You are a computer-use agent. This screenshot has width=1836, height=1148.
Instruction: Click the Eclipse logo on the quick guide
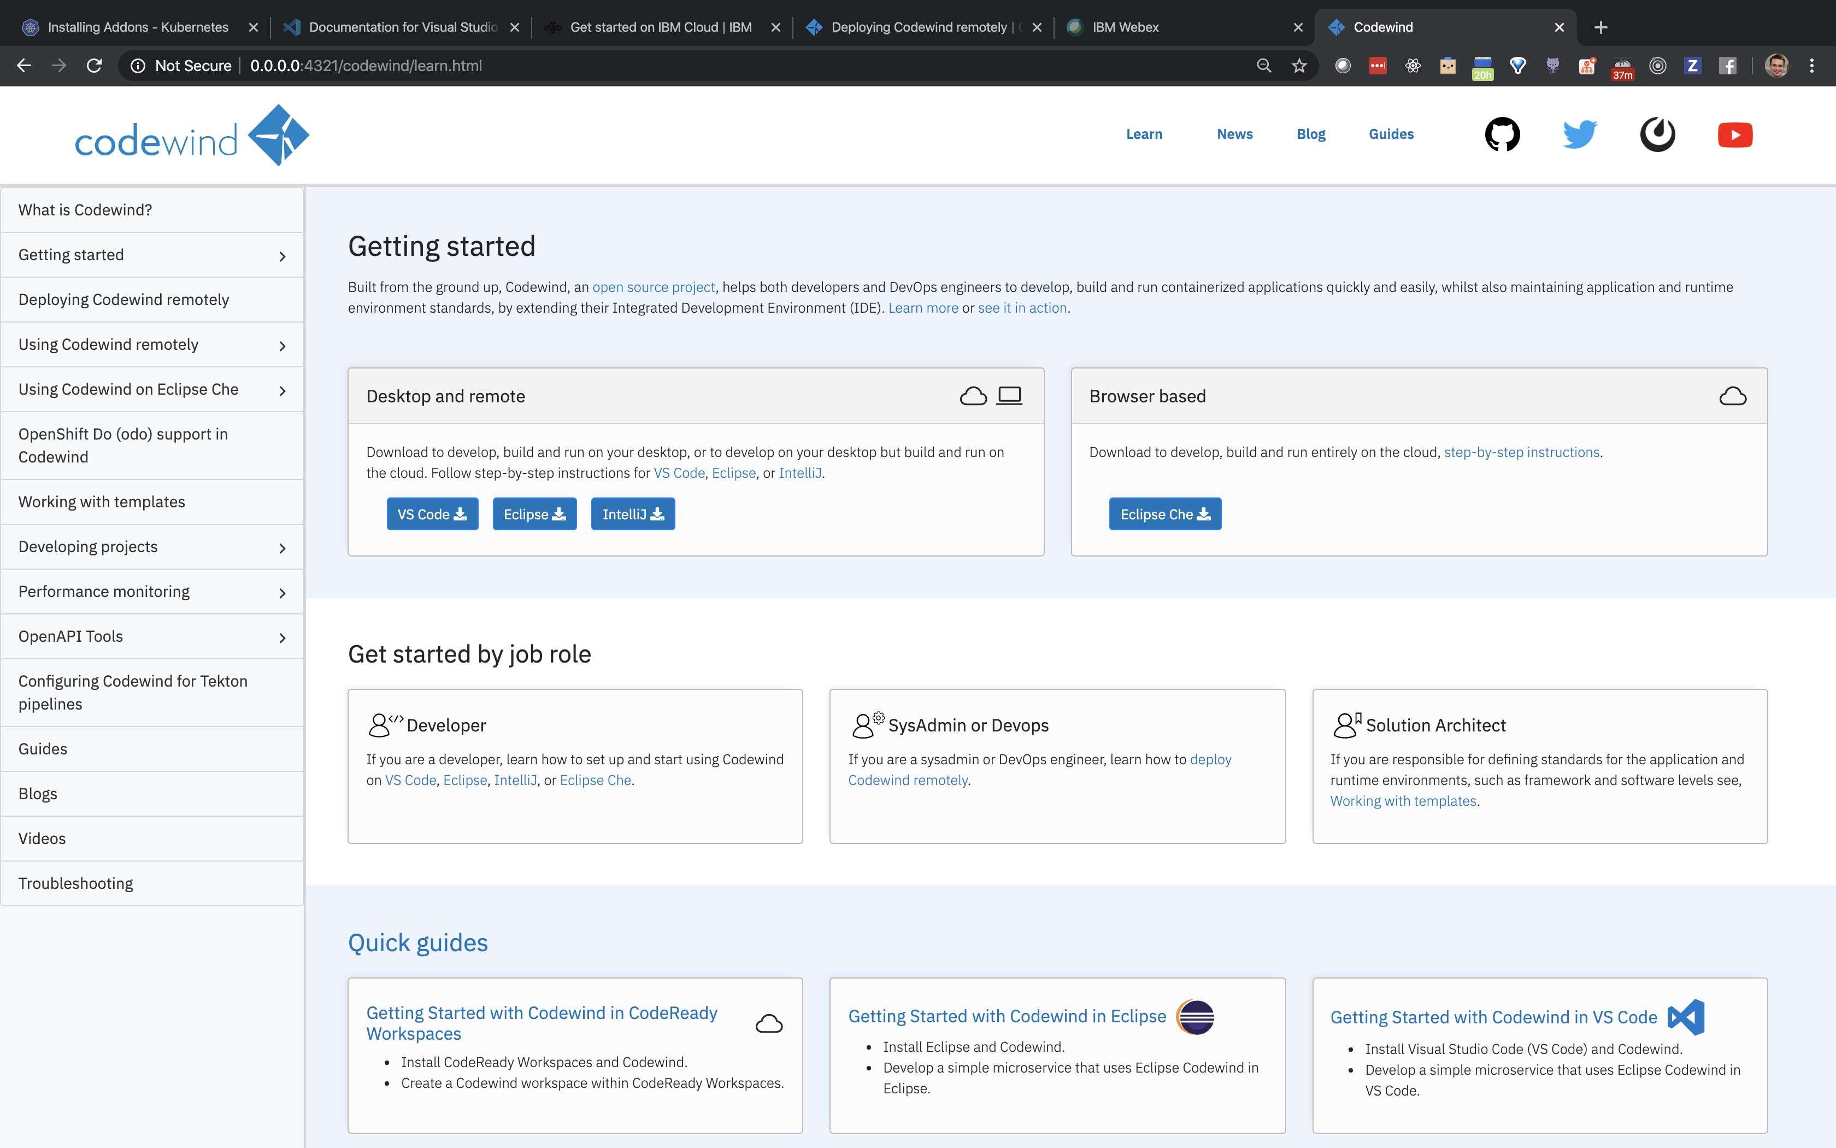(1195, 1017)
